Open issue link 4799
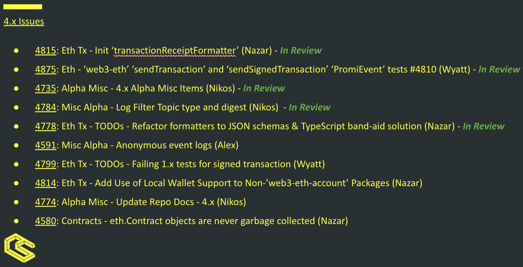This screenshot has height=267, width=523. 46,164
